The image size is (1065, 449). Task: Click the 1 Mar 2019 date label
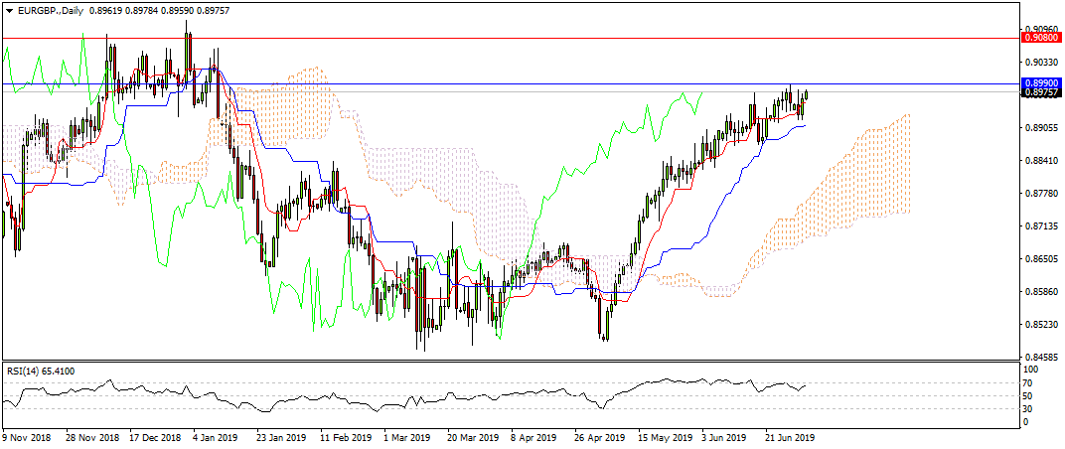406,436
